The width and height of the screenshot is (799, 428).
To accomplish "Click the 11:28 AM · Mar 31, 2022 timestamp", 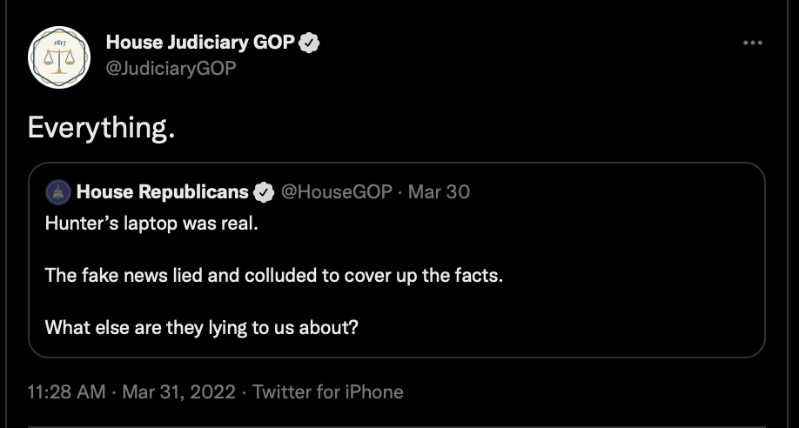I will tap(131, 391).
